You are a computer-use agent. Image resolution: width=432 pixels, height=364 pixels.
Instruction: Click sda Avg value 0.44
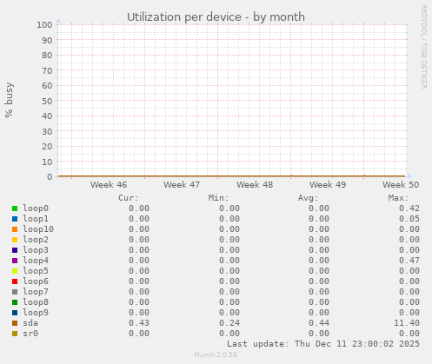coord(319,323)
